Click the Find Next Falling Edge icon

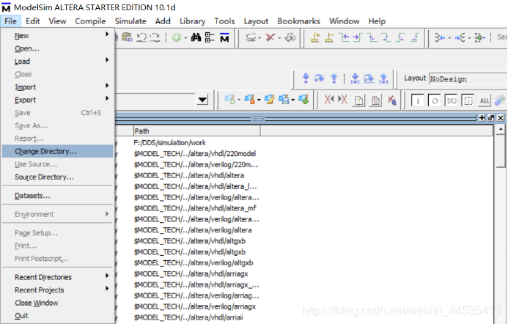386,37
